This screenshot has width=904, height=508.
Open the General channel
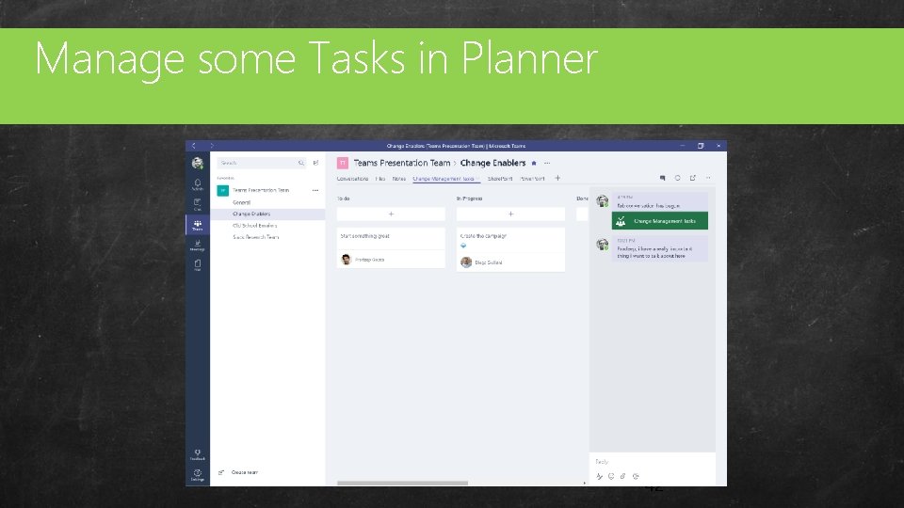[242, 203]
